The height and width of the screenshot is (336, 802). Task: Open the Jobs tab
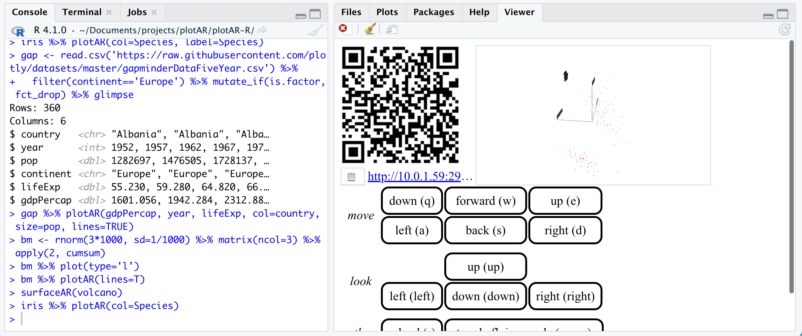[137, 12]
